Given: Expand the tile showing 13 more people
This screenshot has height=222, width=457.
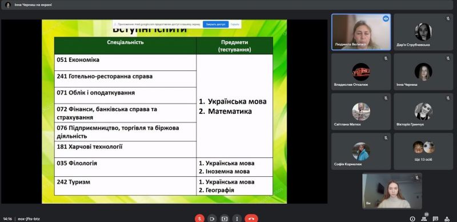Looking at the screenshot, I should pos(423,151).
